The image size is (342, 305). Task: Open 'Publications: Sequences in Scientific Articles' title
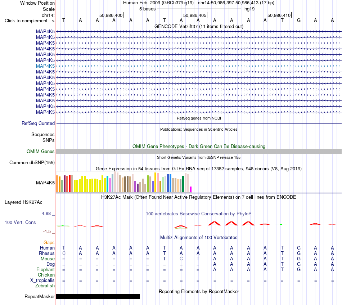pyautogui.click(x=199, y=129)
